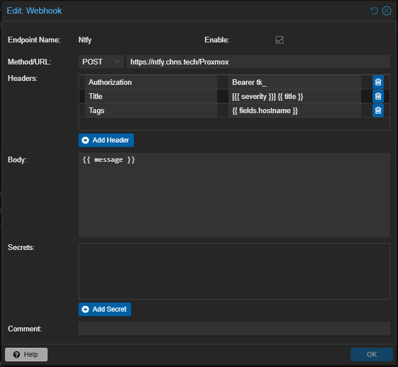
Task: Confirm with the OK button
Action: 371,355
